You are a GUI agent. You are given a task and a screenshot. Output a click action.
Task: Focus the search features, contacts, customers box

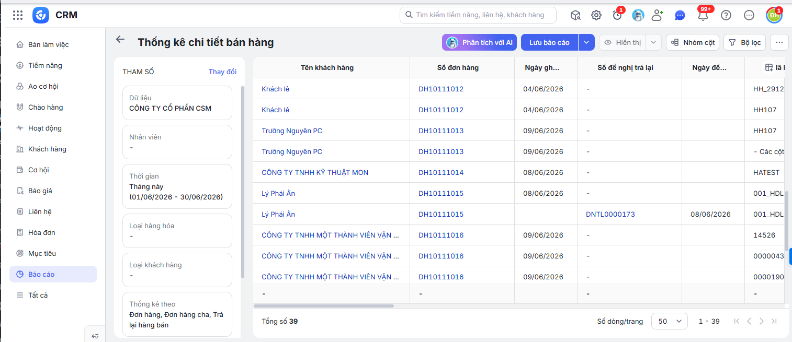click(478, 15)
